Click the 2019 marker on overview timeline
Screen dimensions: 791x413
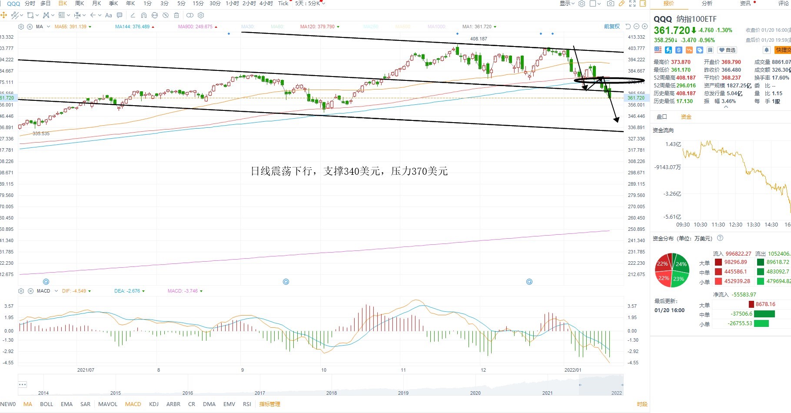403,393
